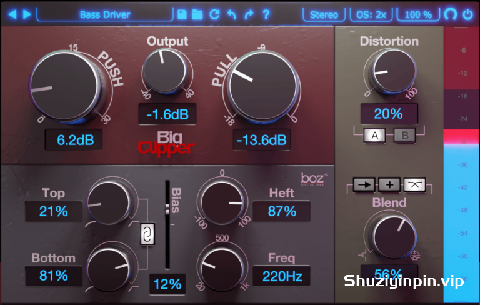480x305 pixels.
Task: Click the Output knob
Action: (165, 71)
